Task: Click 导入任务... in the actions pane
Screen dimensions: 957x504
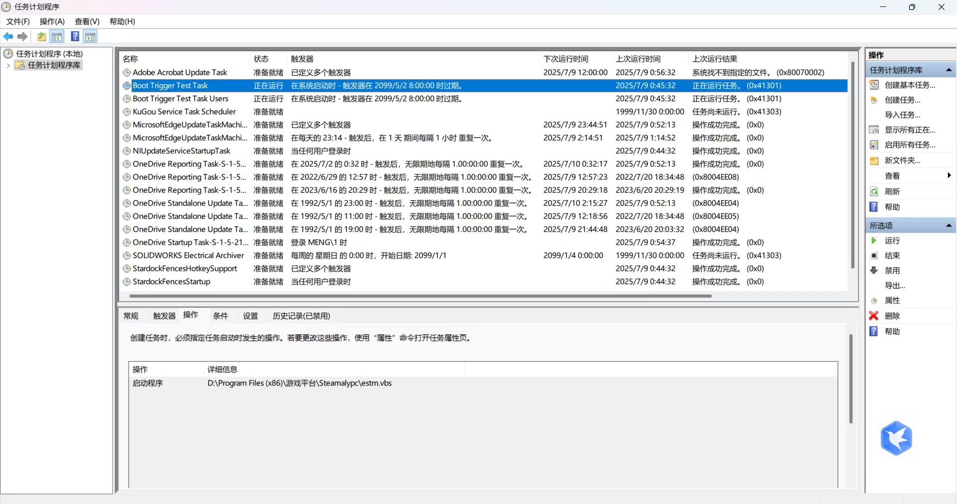Action: pyautogui.click(x=902, y=115)
